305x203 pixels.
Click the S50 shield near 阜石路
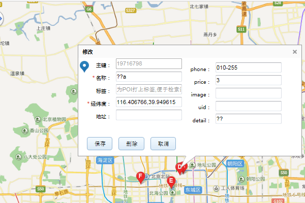41,189
